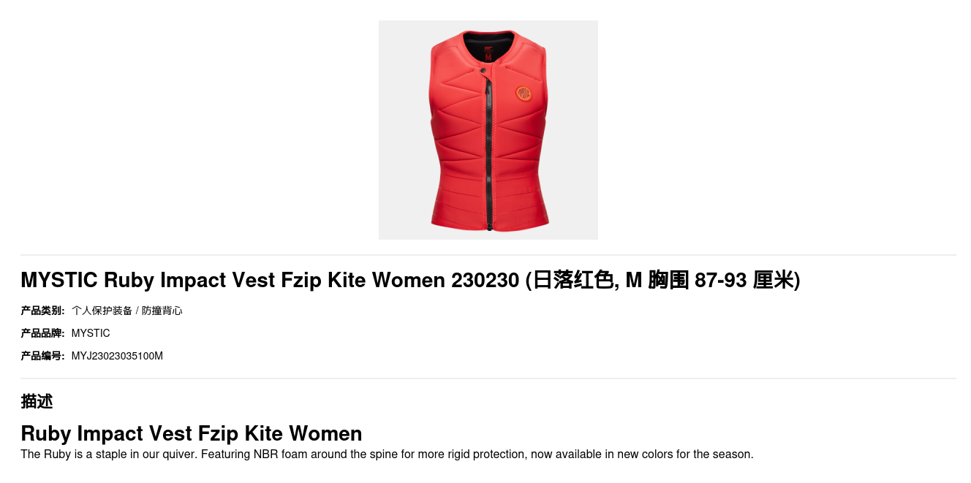Click the 230230 model number in title
This screenshot has width=971, height=483.
485,280
